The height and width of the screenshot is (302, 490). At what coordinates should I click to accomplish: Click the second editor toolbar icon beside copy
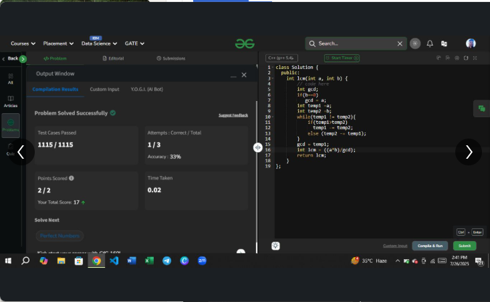(448, 58)
